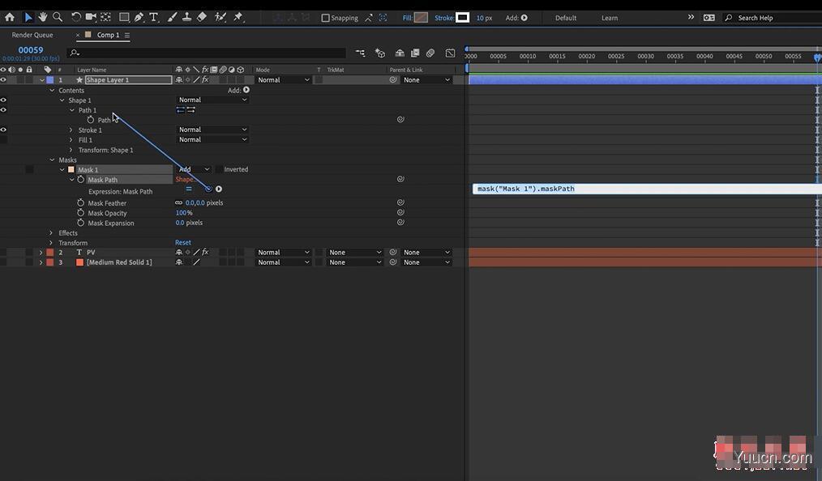Toggle the Enable Expression equals button
The width and height of the screenshot is (822, 481).
pos(189,189)
